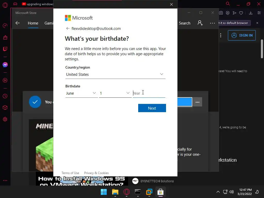This screenshot has width=264, height=198.
Task: Click the sidebar three-dots setup icon
Action: click(5, 180)
